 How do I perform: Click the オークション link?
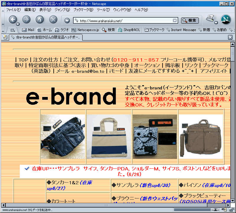point(147,65)
